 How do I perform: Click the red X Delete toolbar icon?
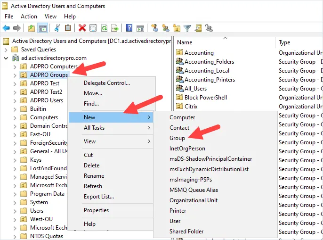coord(82,28)
